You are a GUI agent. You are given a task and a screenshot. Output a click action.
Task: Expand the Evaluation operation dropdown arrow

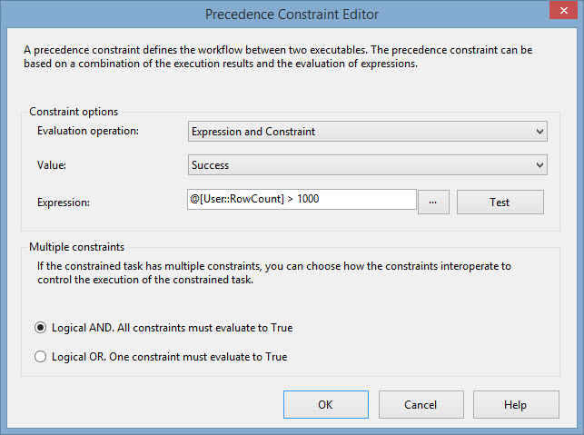pos(539,132)
